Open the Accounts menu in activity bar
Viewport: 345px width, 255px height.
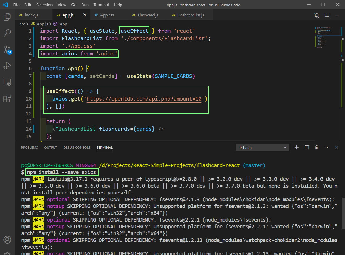point(7,240)
